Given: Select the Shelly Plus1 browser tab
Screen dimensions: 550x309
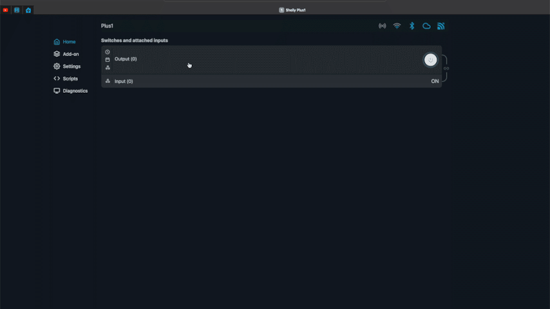Looking at the screenshot, I should click(292, 10).
